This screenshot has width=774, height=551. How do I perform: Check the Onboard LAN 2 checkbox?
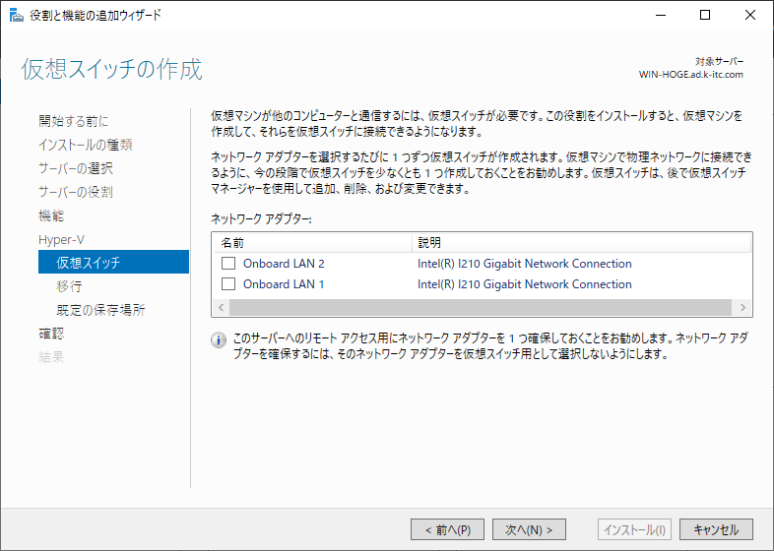228,264
